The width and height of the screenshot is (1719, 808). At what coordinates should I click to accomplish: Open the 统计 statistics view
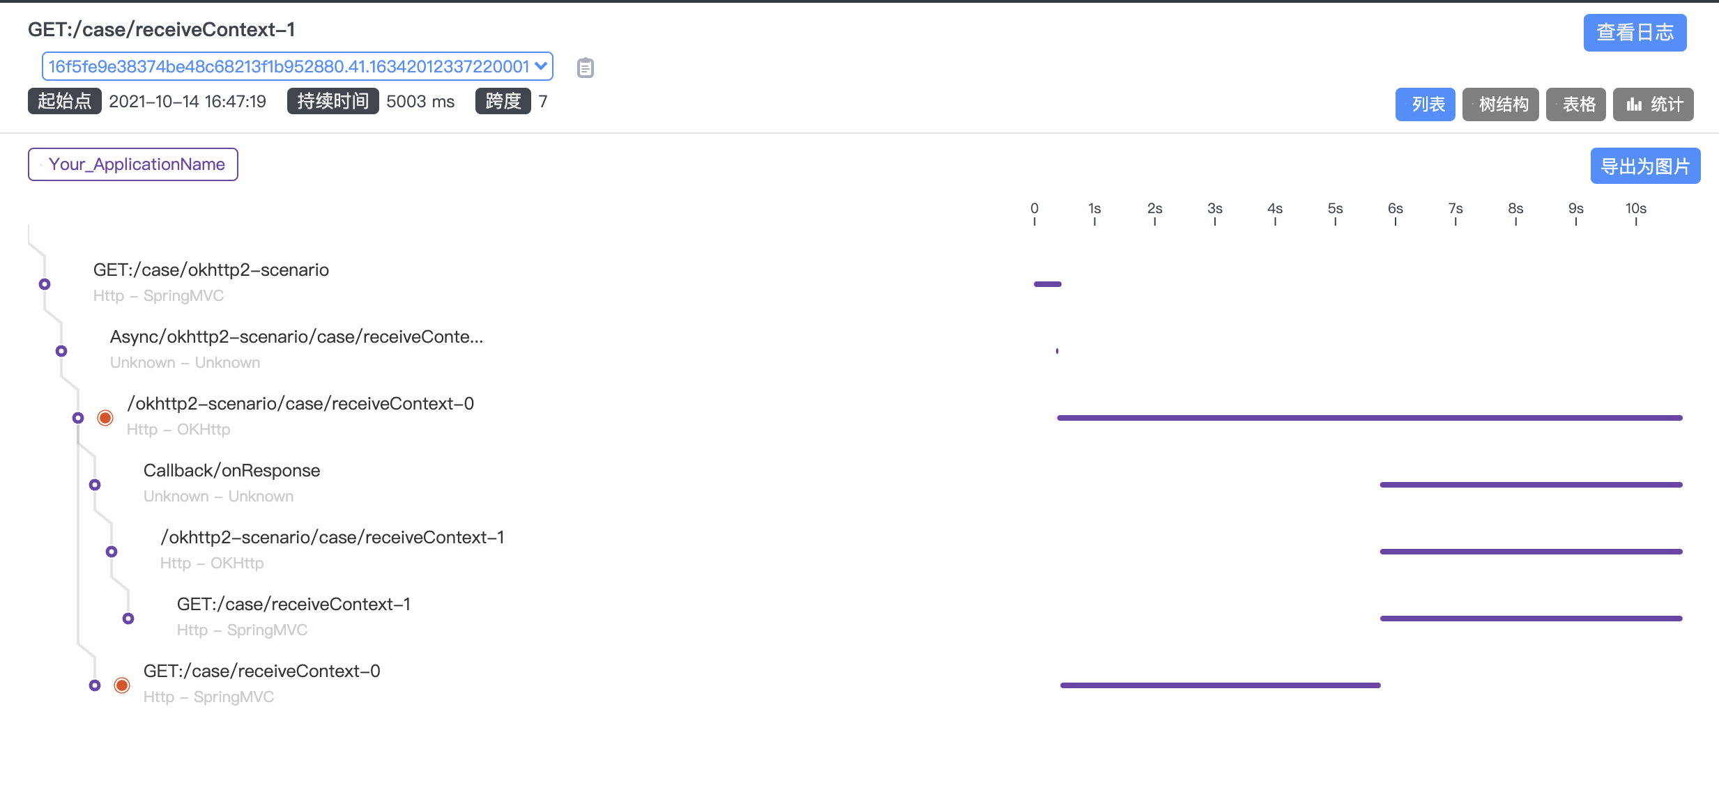click(x=1653, y=104)
